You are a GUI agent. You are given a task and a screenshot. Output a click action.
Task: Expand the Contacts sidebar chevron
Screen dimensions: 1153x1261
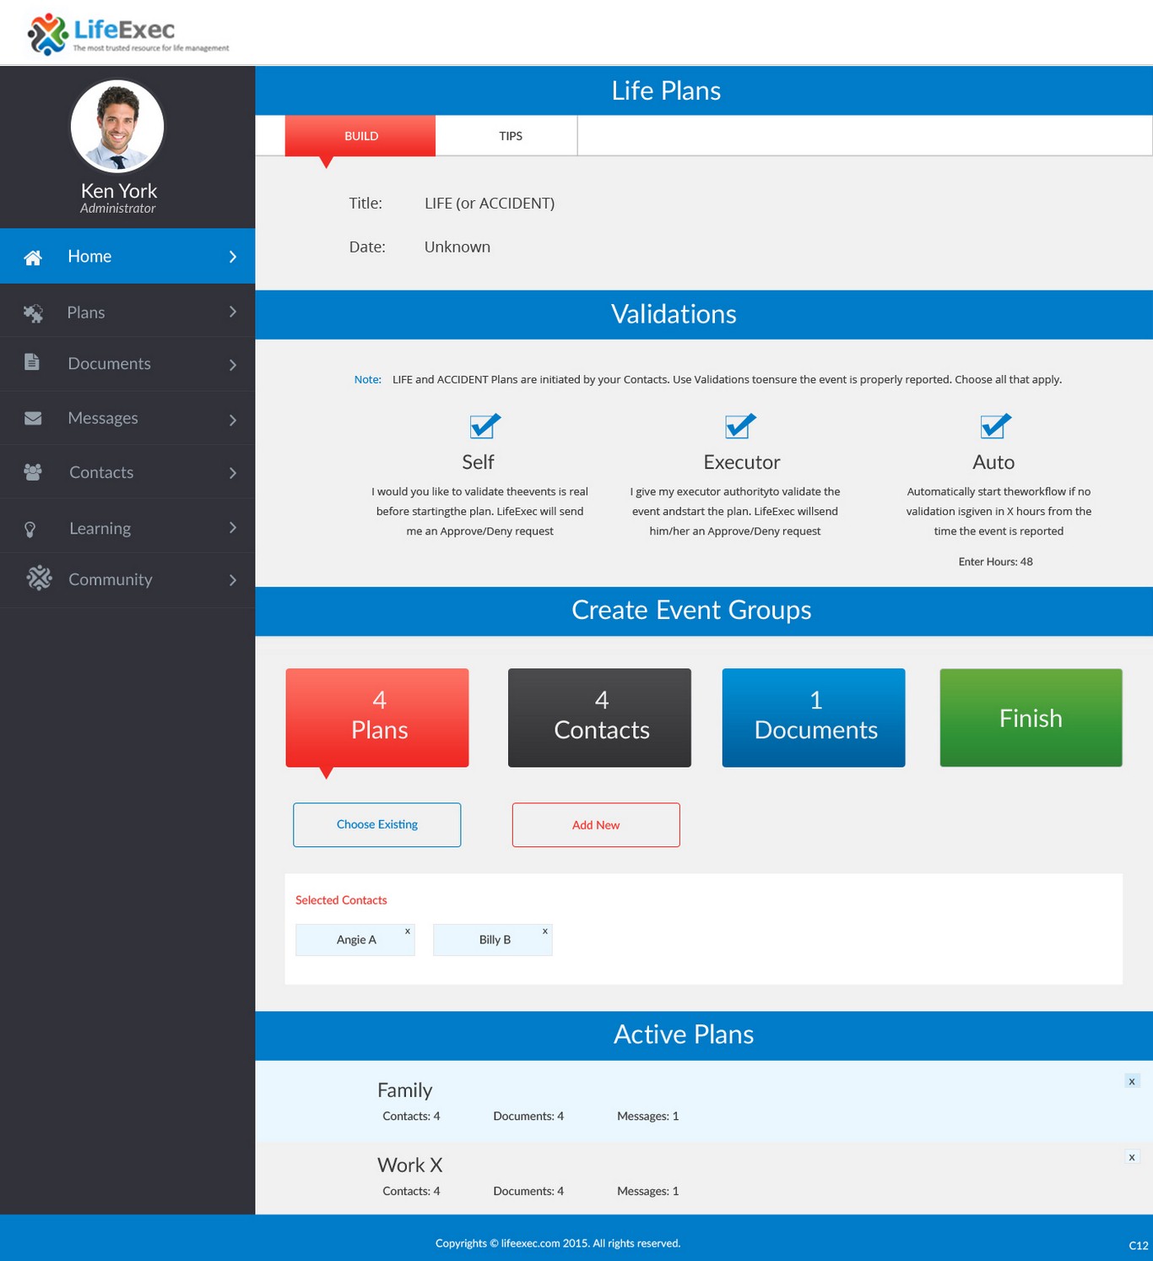(233, 472)
